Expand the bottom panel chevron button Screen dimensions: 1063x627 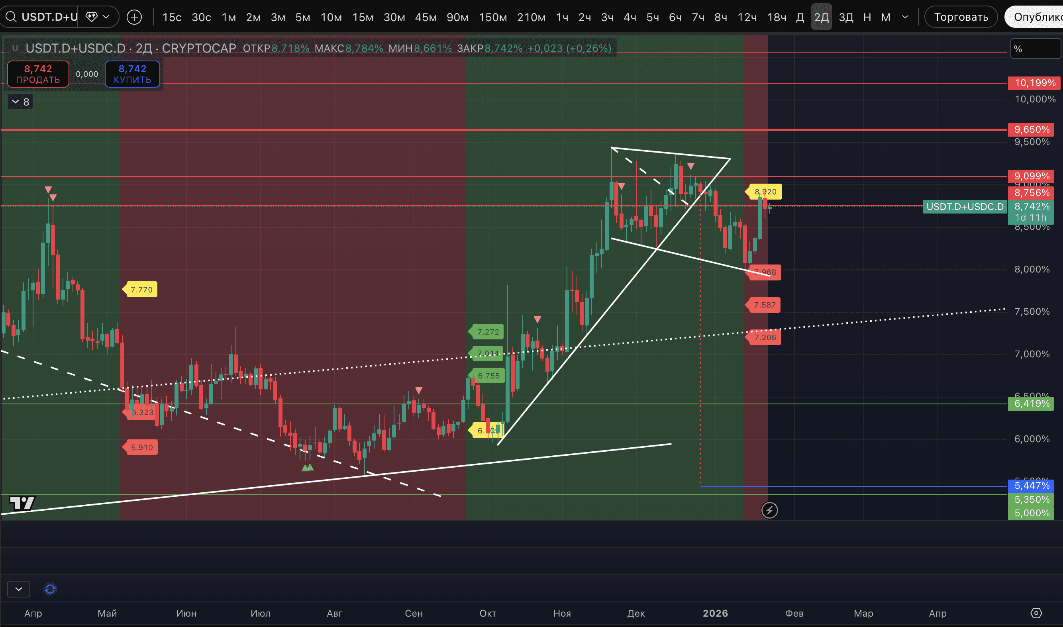click(19, 589)
